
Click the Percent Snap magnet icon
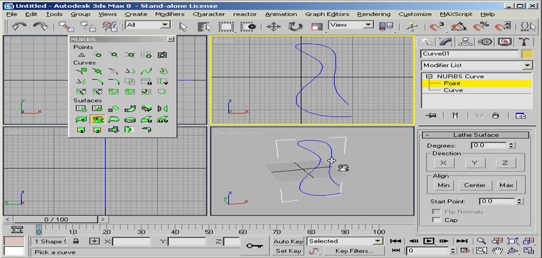click(x=481, y=26)
